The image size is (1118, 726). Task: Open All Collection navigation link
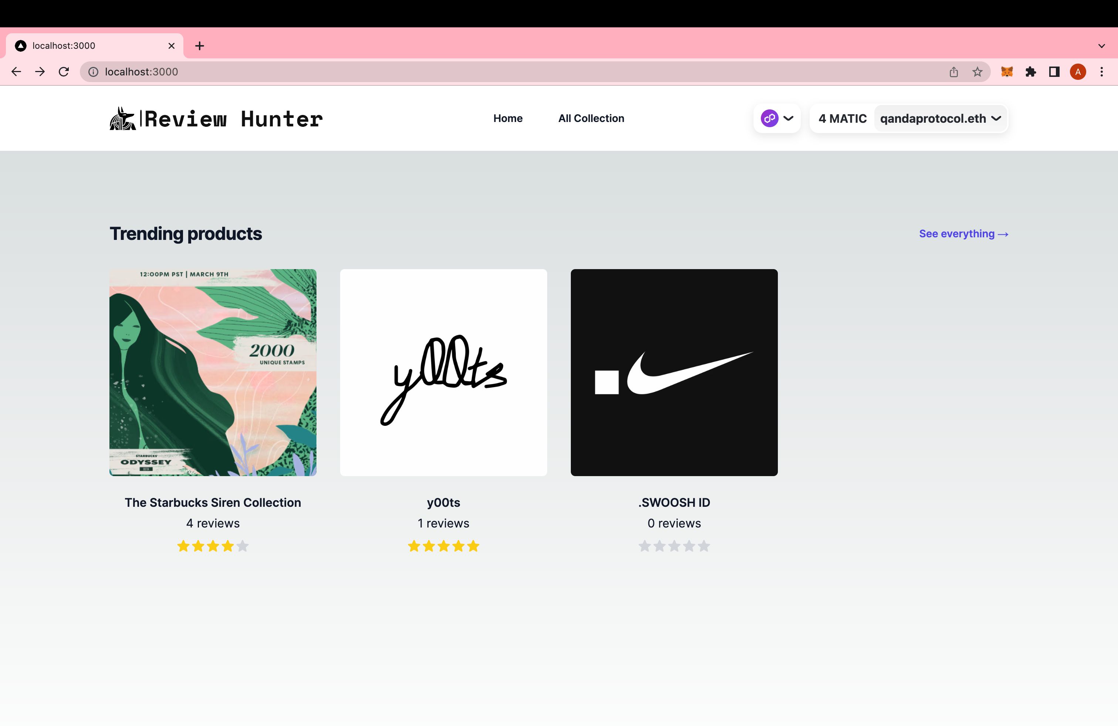(x=591, y=118)
